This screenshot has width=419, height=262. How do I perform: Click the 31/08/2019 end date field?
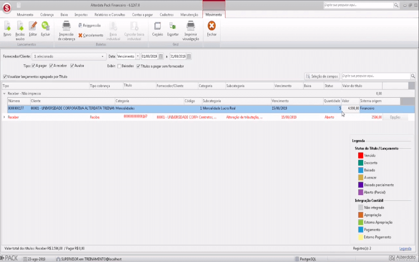[178, 56]
